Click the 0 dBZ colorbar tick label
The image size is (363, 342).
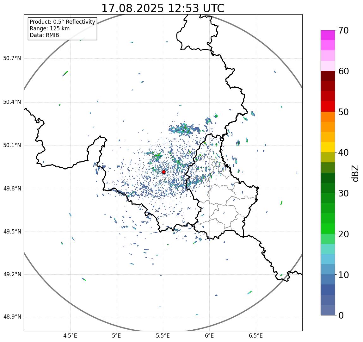[341, 315]
